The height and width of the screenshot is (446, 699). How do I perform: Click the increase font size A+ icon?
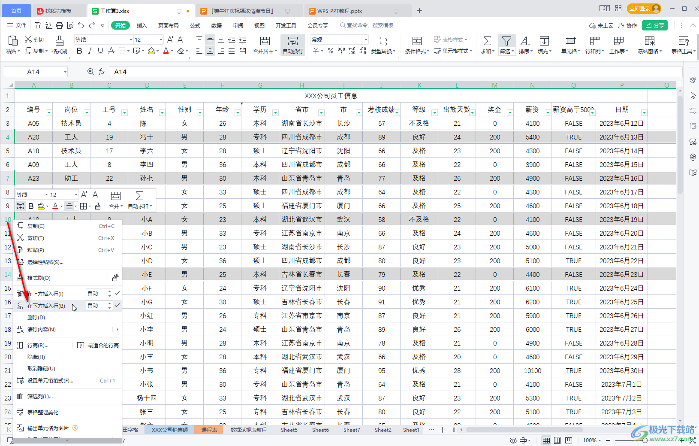(x=170, y=39)
